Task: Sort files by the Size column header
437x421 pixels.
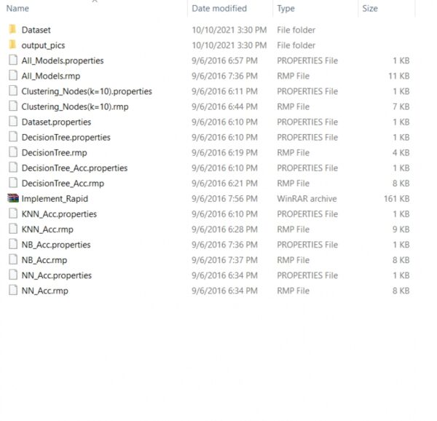Action: [x=370, y=8]
